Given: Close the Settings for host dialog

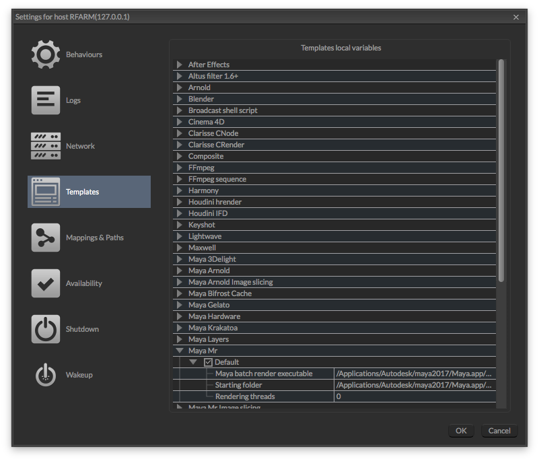Looking at the screenshot, I should (x=516, y=17).
